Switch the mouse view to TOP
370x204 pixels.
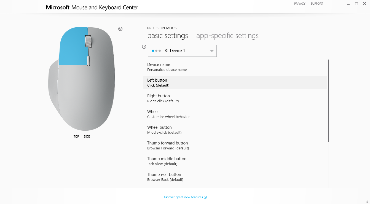click(76, 136)
